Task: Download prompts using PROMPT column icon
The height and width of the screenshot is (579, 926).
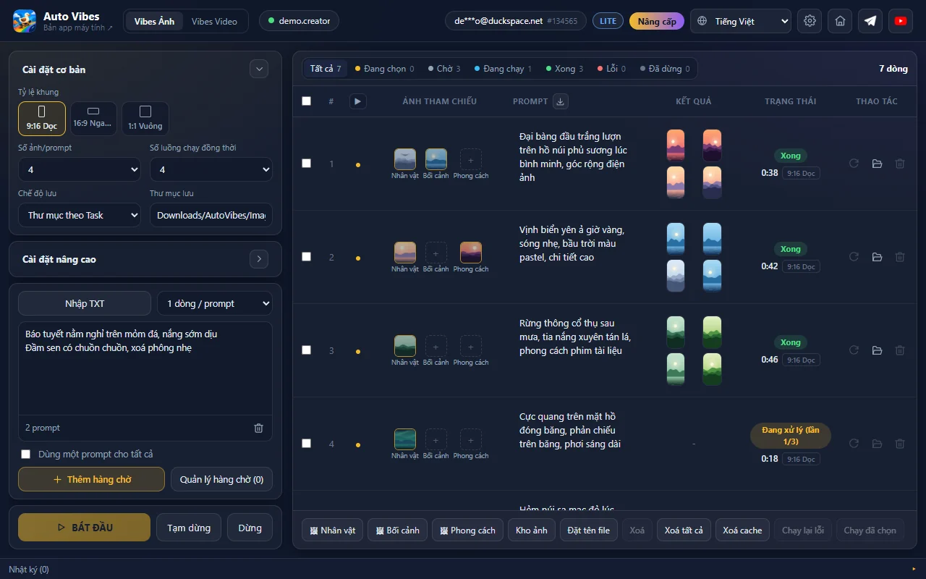Action: tap(560, 101)
